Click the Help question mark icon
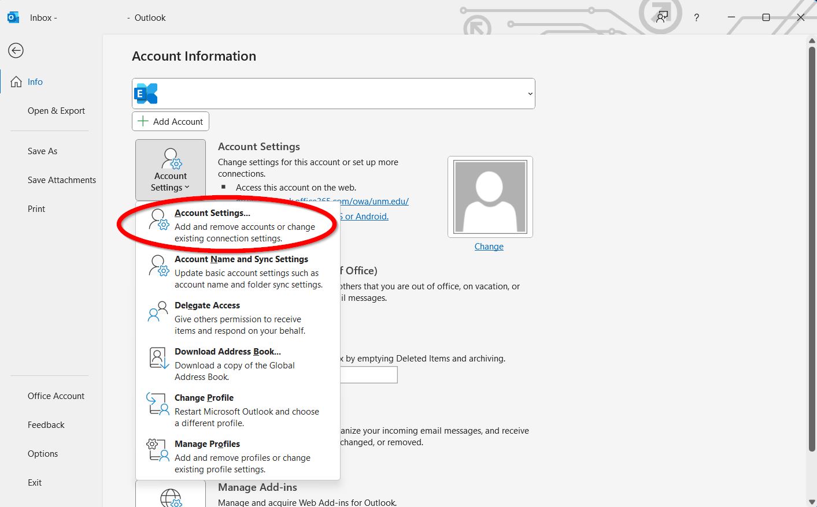The width and height of the screenshot is (817, 507). tap(696, 18)
